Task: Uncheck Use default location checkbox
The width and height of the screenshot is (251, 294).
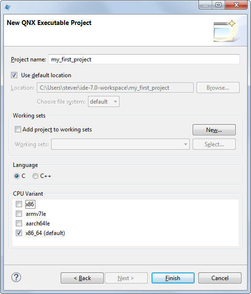Action: [14, 75]
